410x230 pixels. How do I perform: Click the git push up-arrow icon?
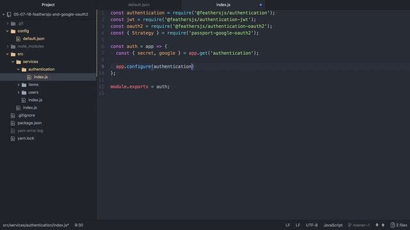pos(383,225)
